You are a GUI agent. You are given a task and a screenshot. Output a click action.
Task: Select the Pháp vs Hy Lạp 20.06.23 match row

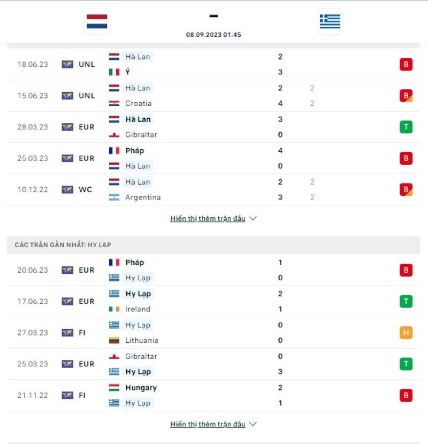[x=214, y=270]
